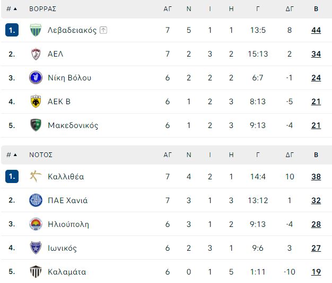
Task: Select the Ηλιούπολη sun crest
Action: point(36,224)
